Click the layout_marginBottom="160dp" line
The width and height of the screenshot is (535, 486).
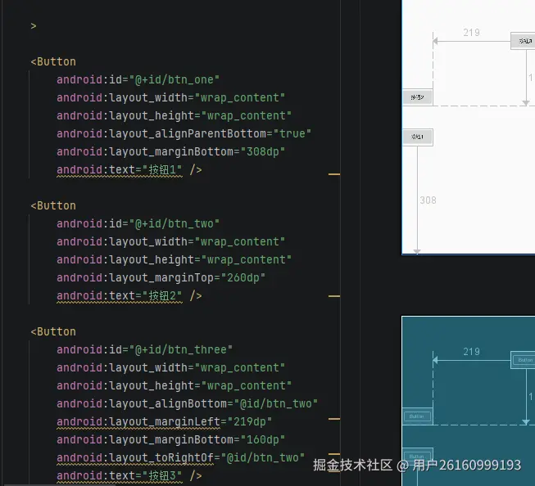click(170, 440)
